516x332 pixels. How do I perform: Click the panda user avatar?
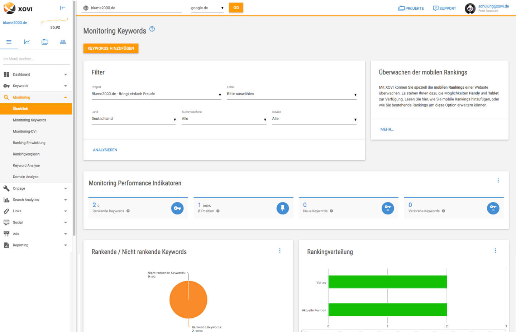[470, 8]
